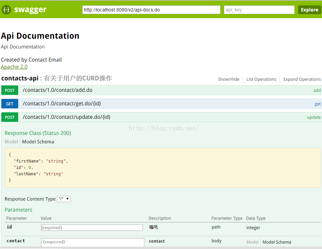Click the 'add' operation nickname link

pos(317,91)
